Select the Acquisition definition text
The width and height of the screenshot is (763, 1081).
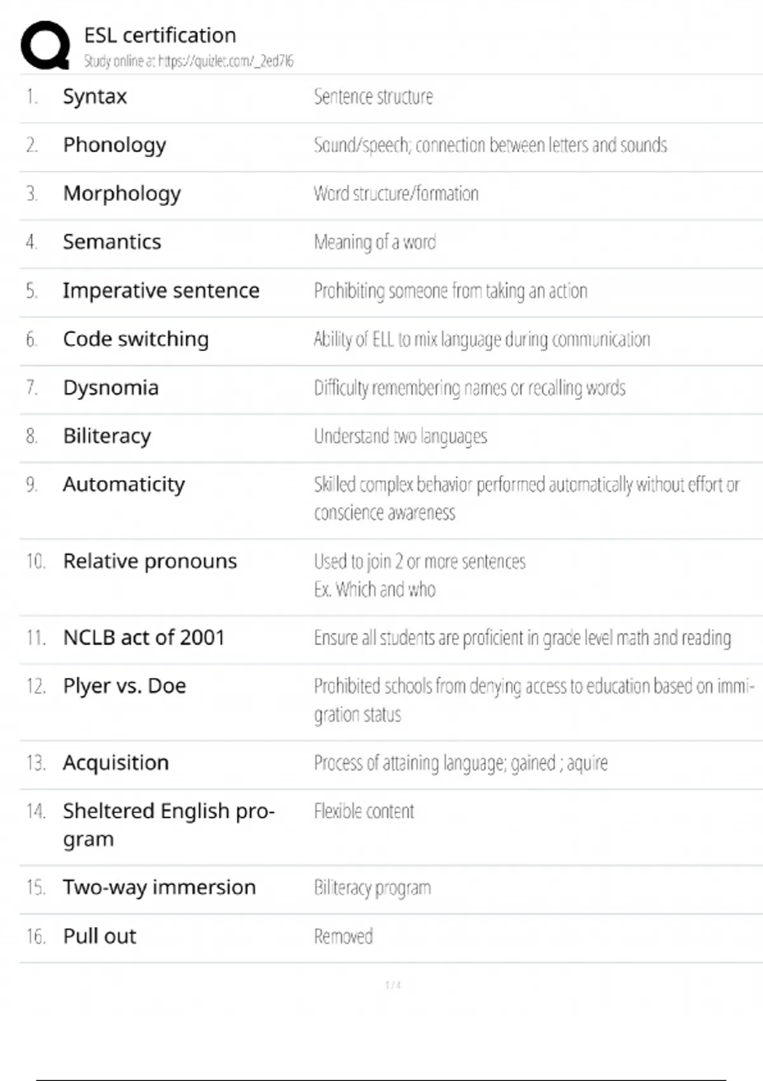(x=461, y=763)
